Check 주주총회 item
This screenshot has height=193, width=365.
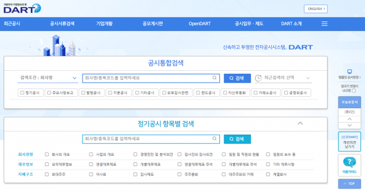179,174
